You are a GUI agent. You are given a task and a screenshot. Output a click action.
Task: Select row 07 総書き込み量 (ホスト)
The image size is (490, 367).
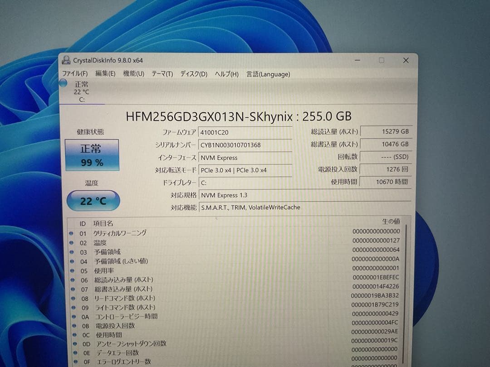click(x=235, y=289)
